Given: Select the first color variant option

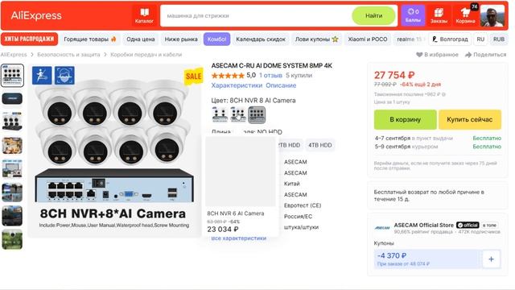Looking at the screenshot, I should (x=220, y=114).
